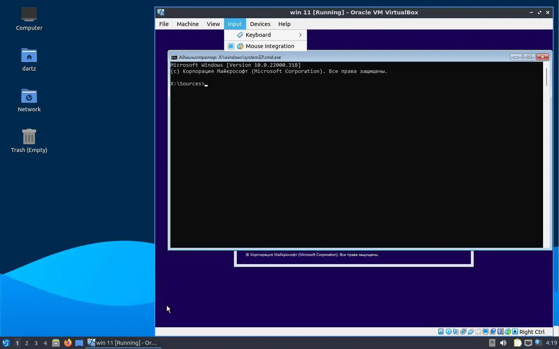Select the Keyboard item in the Input menu
The image size is (559, 349).
(x=266, y=35)
